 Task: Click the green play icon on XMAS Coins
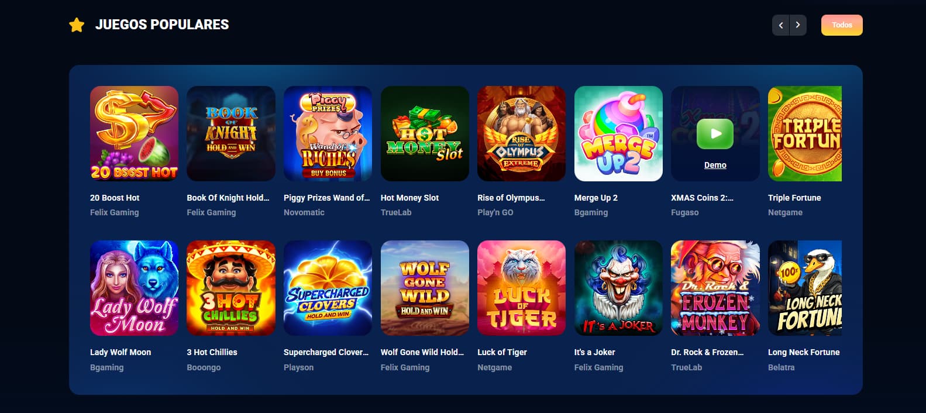(715, 134)
